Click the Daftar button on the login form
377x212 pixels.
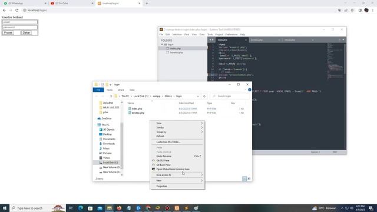(x=26, y=33)
